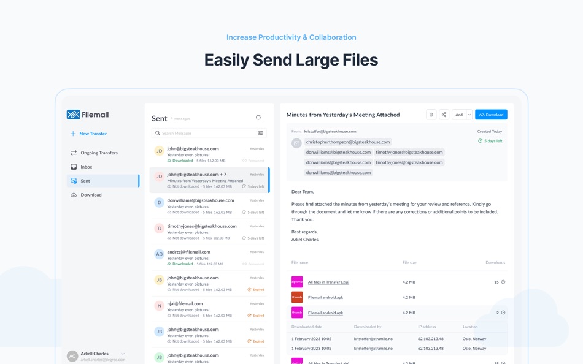583x364 pixels.
Task: Delete the transfer with the trash icon
Action: click(431, 115)
